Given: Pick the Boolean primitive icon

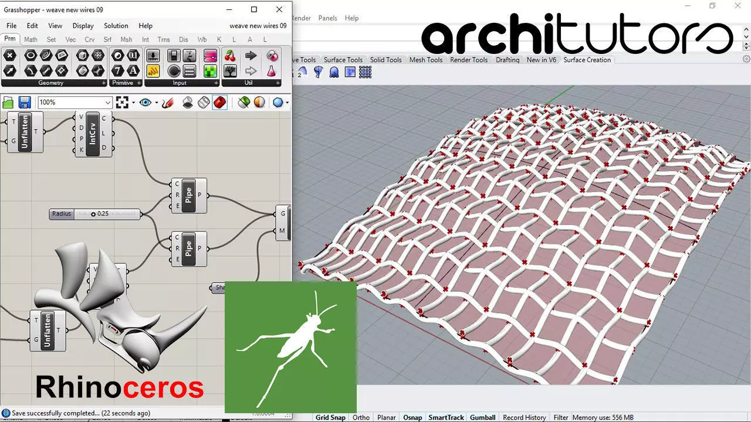Looking at the screenshot, I should [118, 56].
